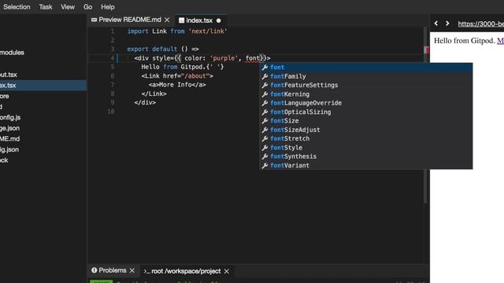Click wrench icon beside 'fontSize'
This screenshot has width=504, height=283.
[x=265, y=120]
